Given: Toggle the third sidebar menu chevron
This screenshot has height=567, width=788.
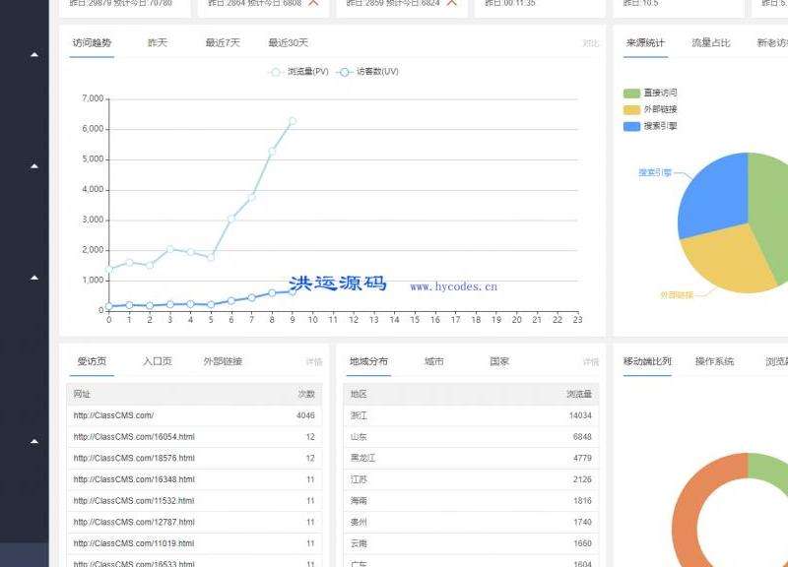Looking at the screenshot, I should click(x=34, y=277).
